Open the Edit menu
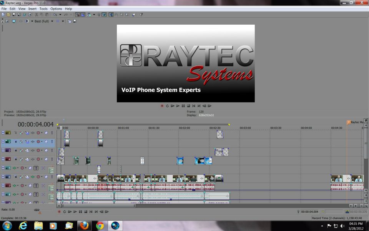This screenshot has height=231, width=369. coord(12,9)
